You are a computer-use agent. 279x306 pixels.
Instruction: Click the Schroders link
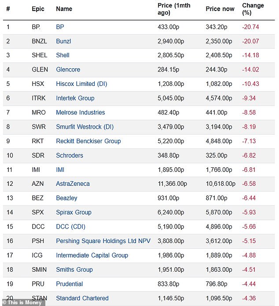70,155
